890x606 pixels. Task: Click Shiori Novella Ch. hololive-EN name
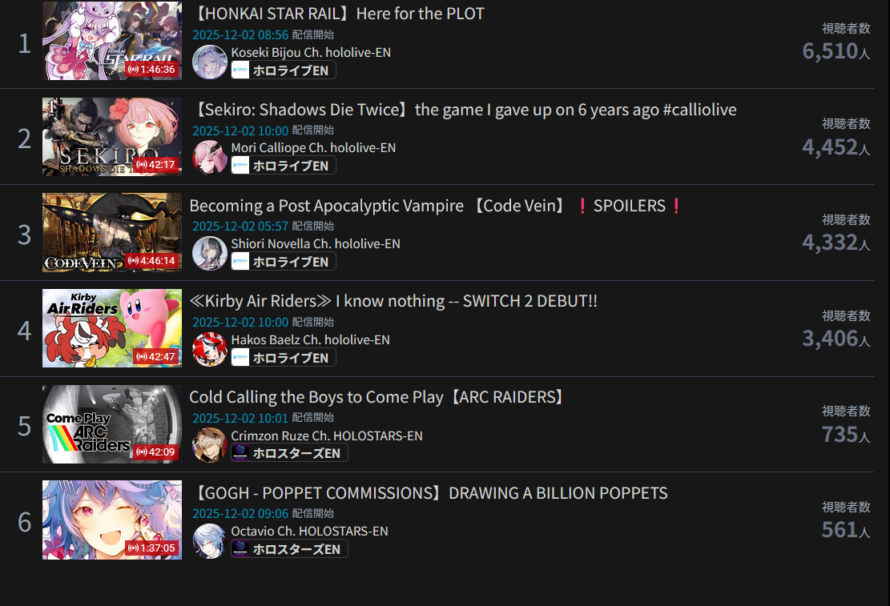[316, 244]
